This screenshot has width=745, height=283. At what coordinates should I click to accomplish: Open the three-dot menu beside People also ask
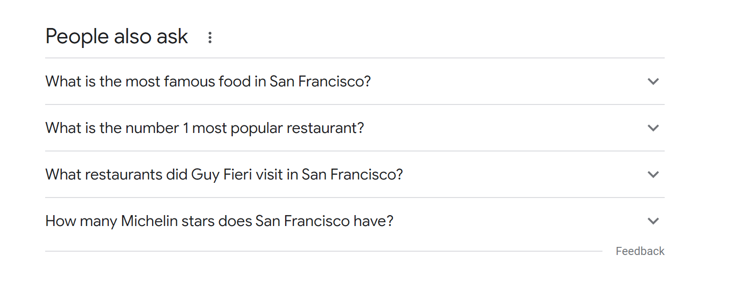coord(210,38)
